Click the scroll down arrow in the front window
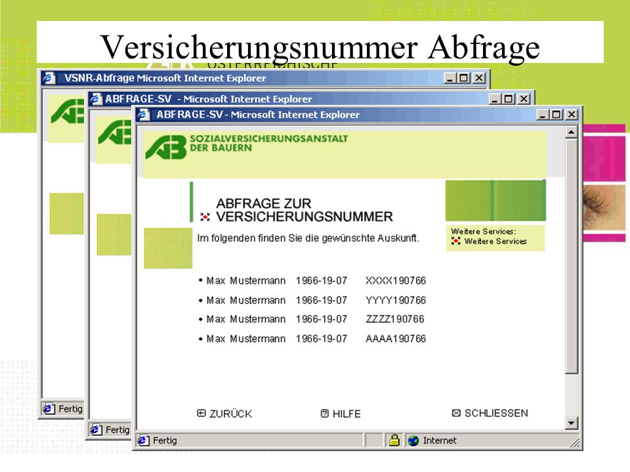 point(571,423)
